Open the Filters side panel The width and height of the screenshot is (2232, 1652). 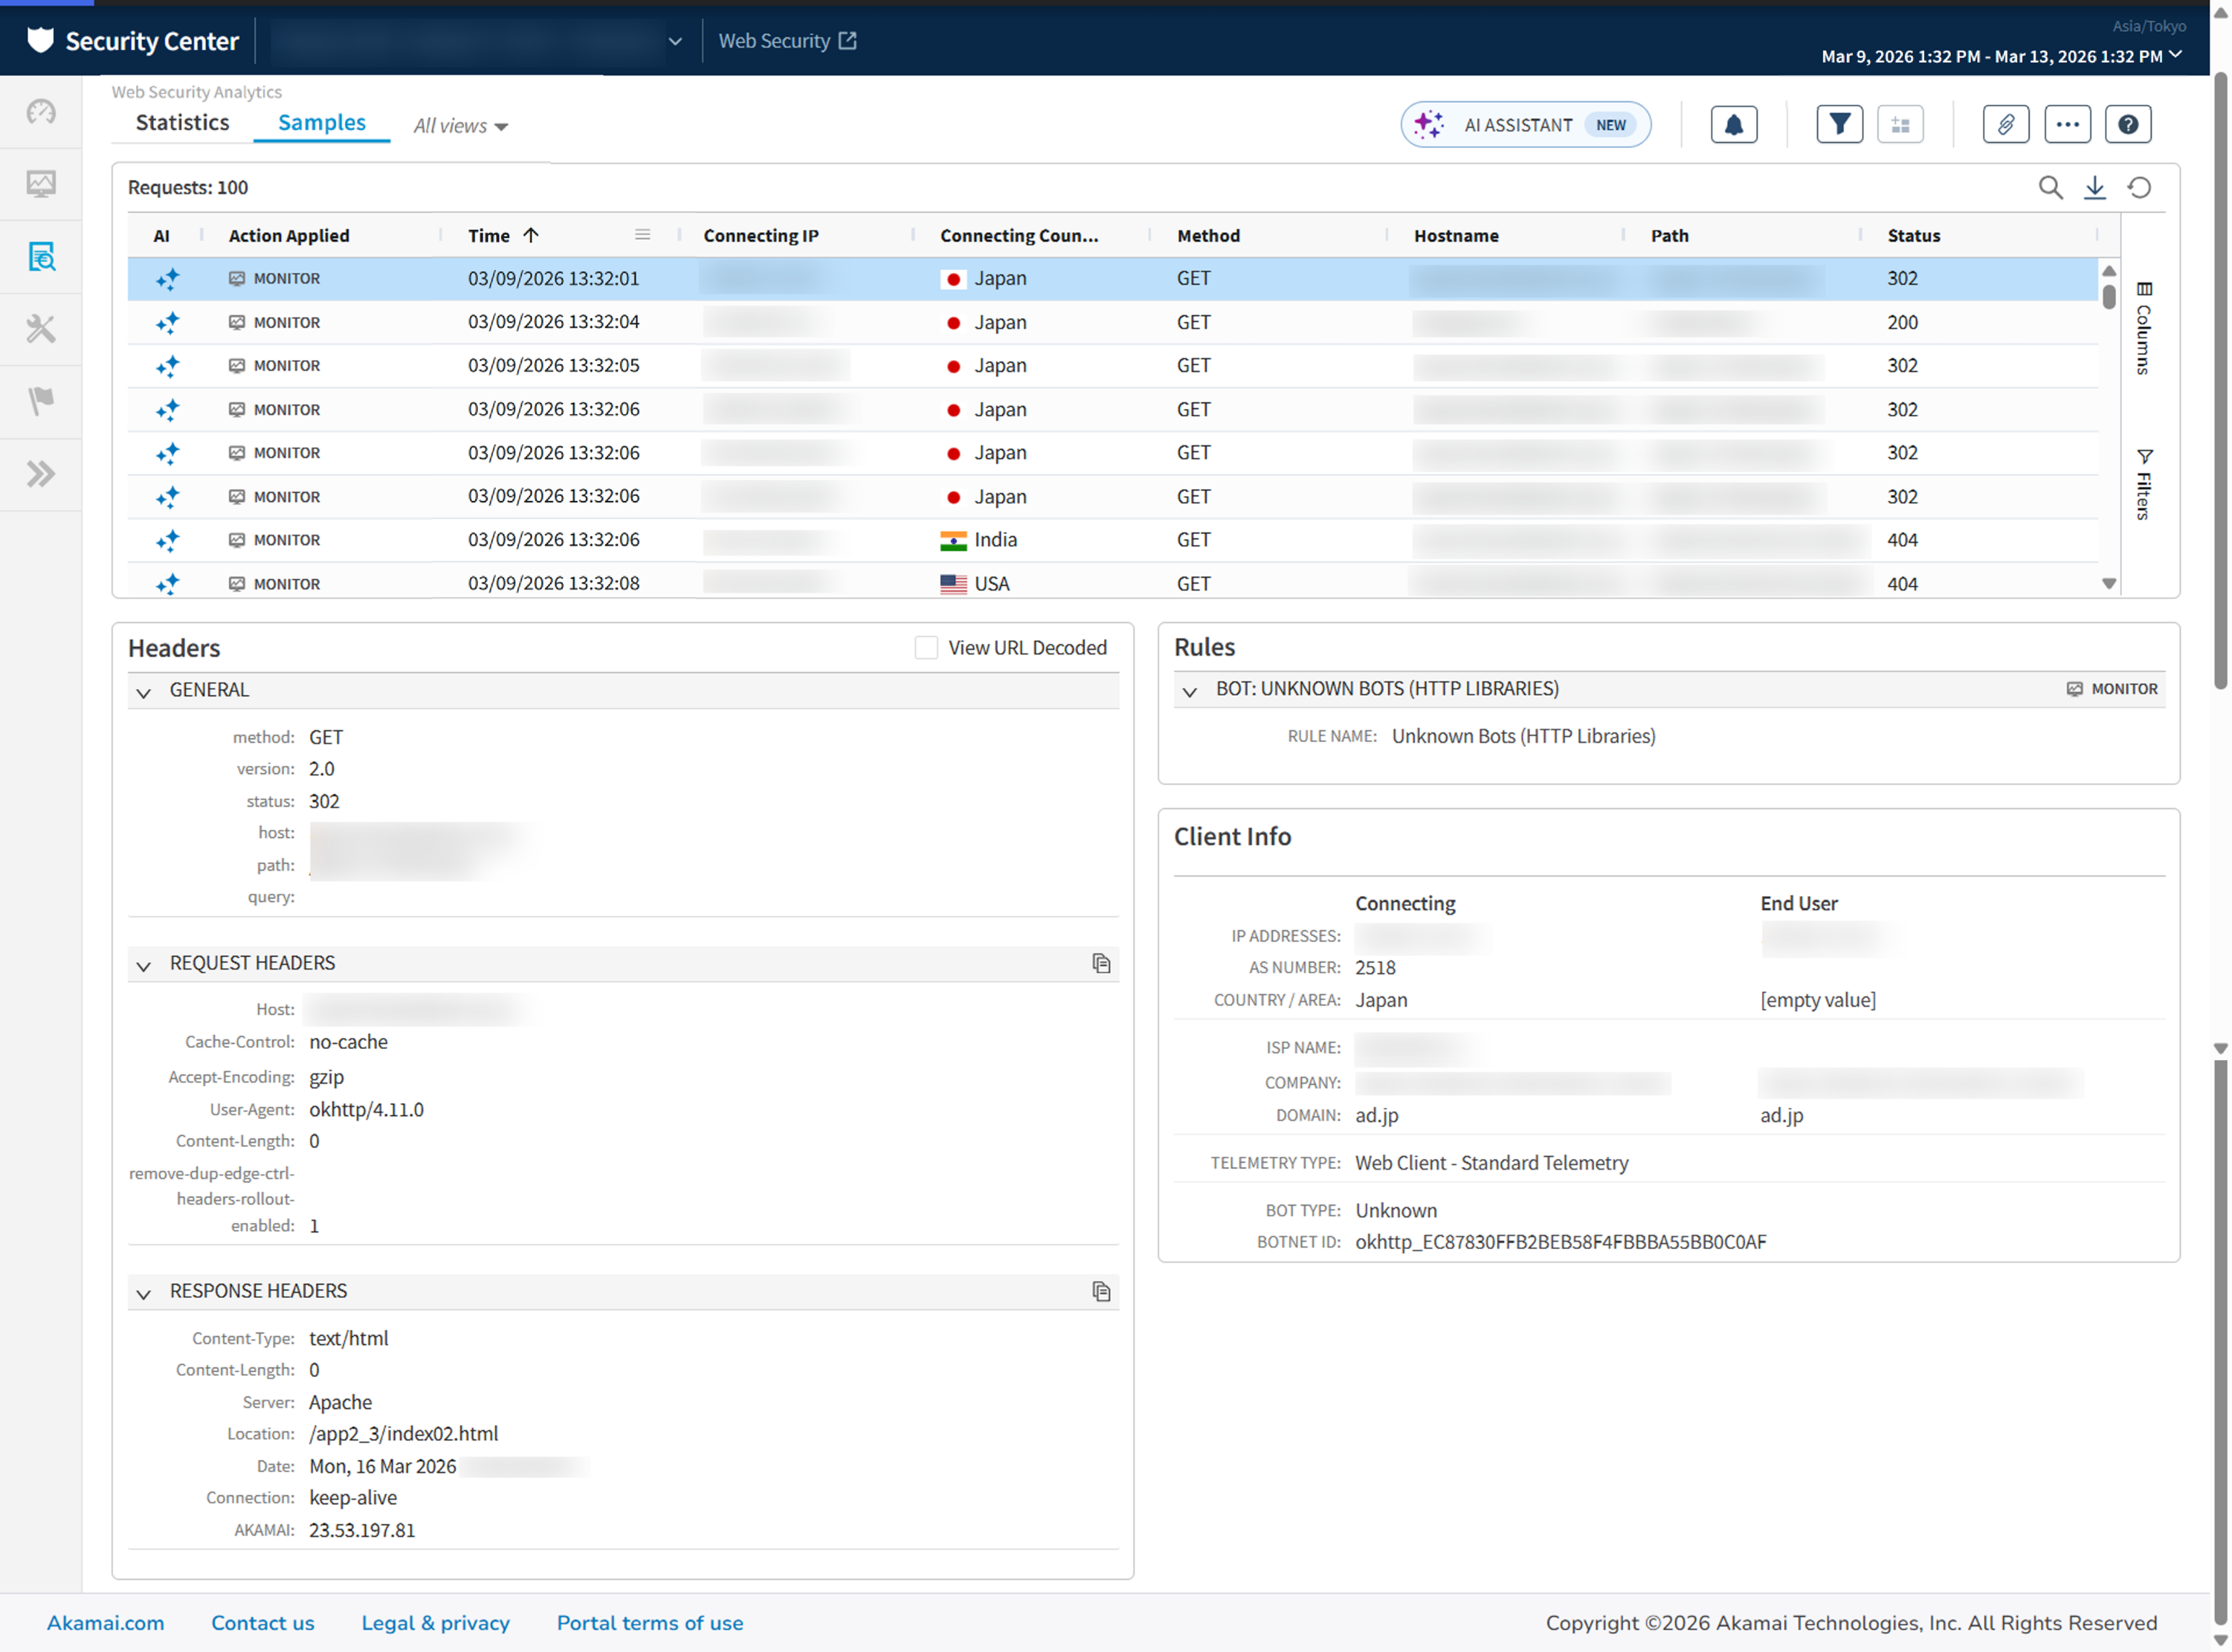(x=2143, y=484)
